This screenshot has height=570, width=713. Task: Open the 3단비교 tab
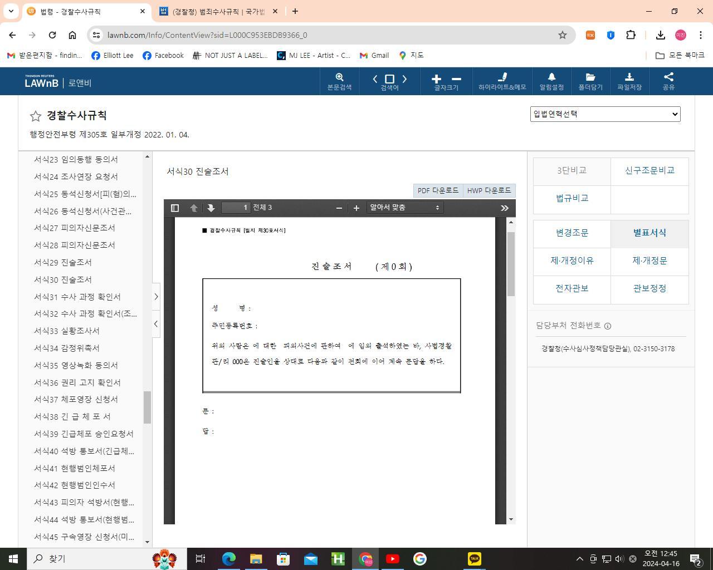[x=572, y=171]
